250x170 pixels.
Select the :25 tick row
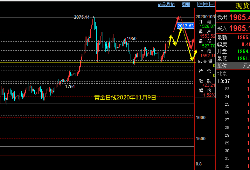pyautogui.click(x=233, y=104)
